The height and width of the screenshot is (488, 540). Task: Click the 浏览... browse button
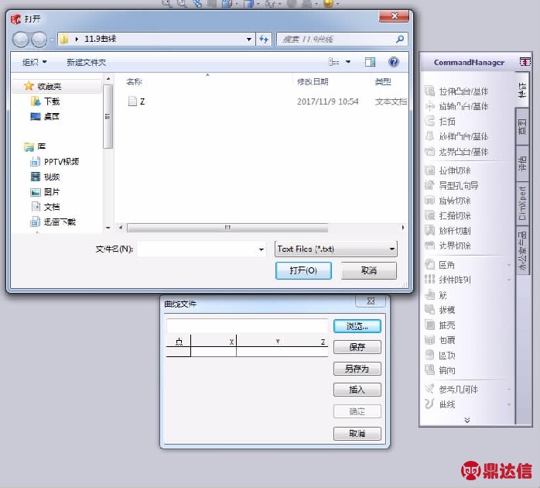pyautogui.click(x=357, y=326)
